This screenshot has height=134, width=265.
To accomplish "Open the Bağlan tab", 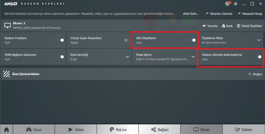I will [160, 130].
